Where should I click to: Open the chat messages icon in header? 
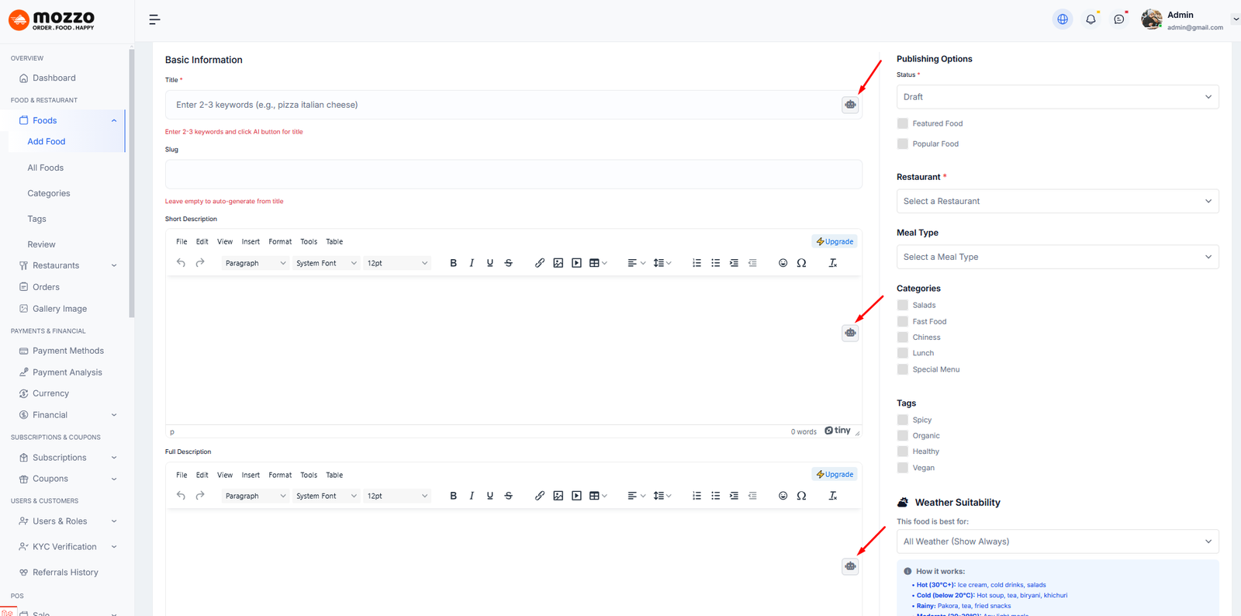(x=1118, y=19)
